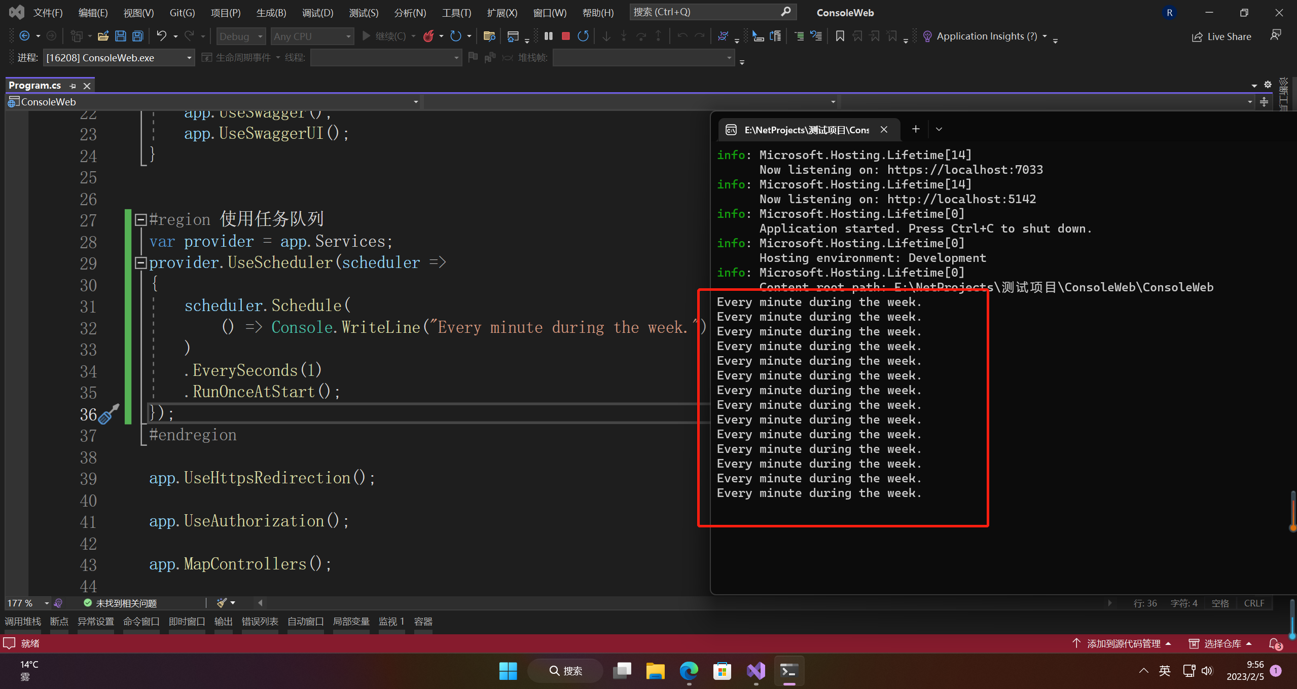Toggle bookmark on current line

840,36
